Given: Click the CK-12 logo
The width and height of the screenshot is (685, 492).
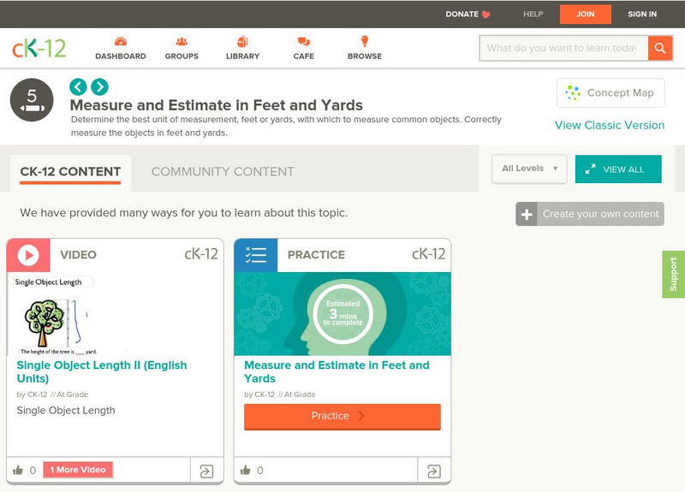Looking at the screenshot, I should (39, 48).
